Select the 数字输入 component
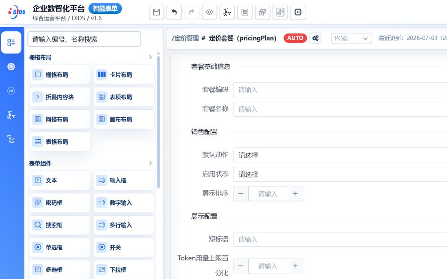Image resolution: width=447 pixels, height=279 pixels. [x=124, y=203]
